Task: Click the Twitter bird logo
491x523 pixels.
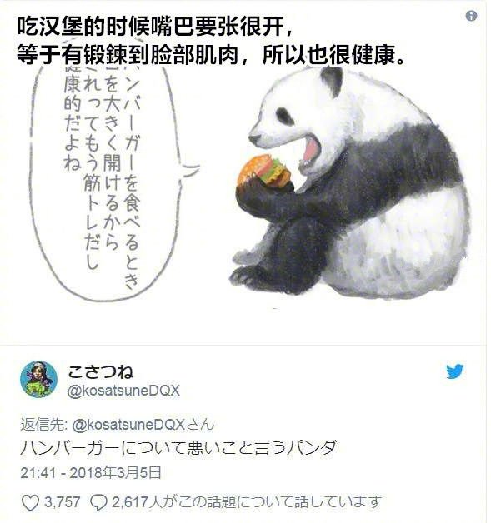Action: coord(455,371)
